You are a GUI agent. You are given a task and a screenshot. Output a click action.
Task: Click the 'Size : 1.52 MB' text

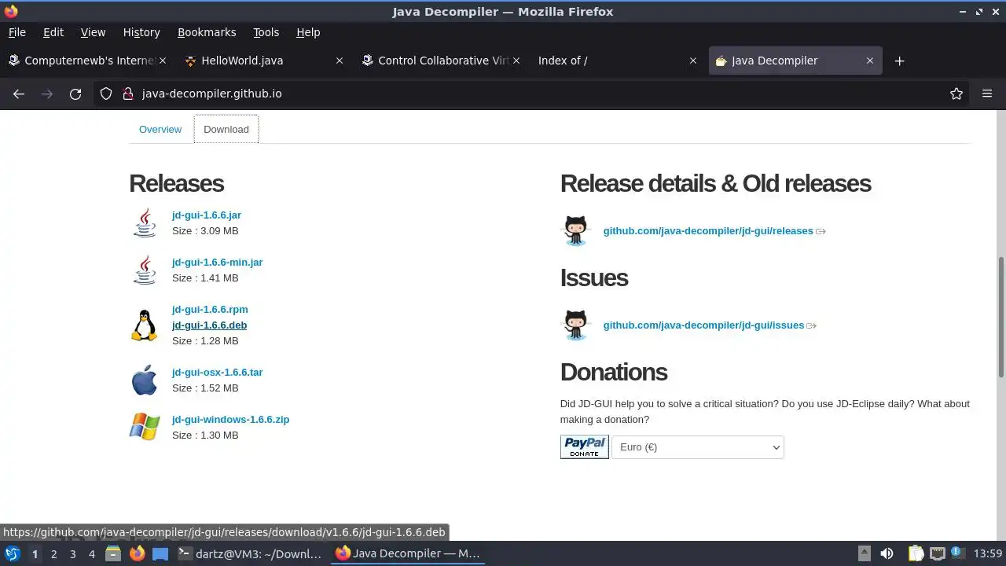pos(205,388)
